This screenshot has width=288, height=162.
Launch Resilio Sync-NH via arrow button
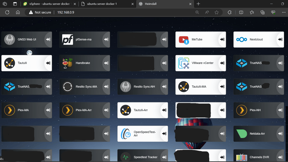(x=164, y=87)
